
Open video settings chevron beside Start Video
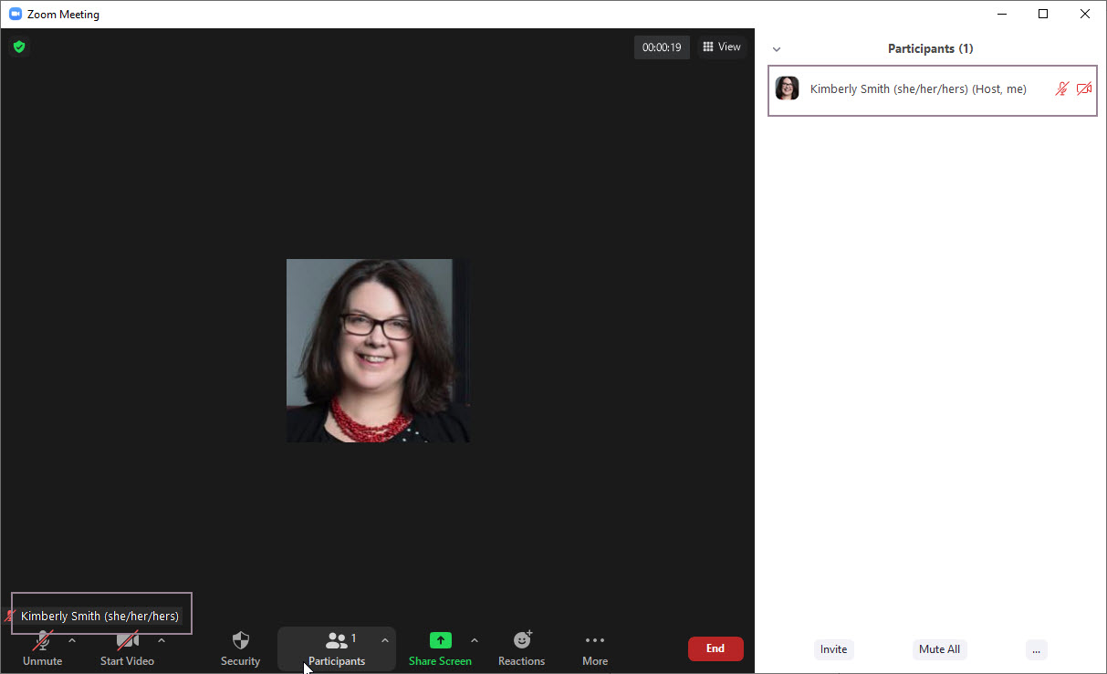(x=161, y=640)
